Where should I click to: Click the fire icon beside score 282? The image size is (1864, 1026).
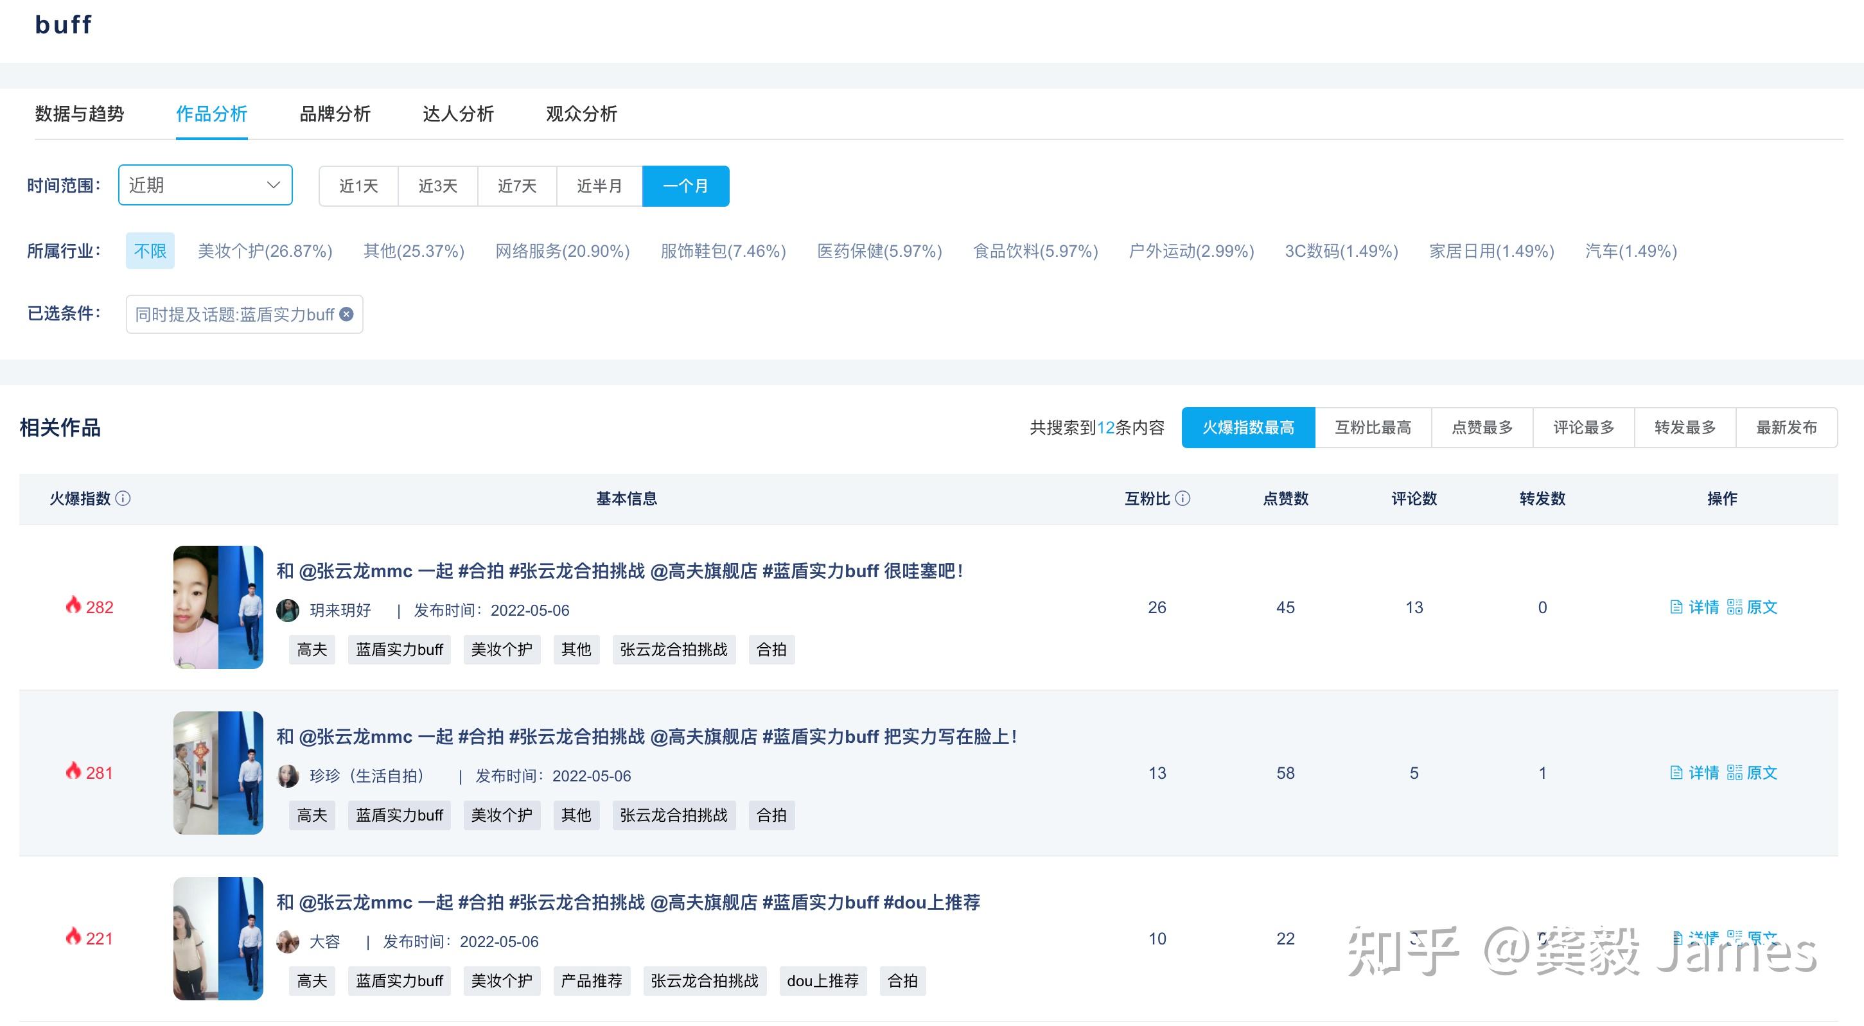click(73, 606)
